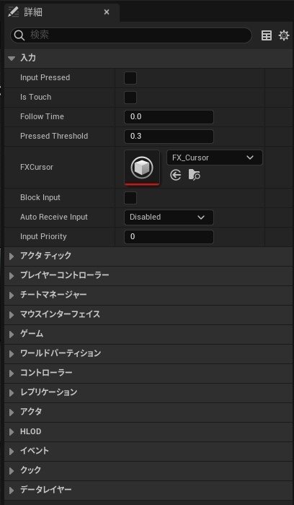Expand the クック category
Image resolution: width=294 pixels, height=505 pixels.
(x=12, y=471)
